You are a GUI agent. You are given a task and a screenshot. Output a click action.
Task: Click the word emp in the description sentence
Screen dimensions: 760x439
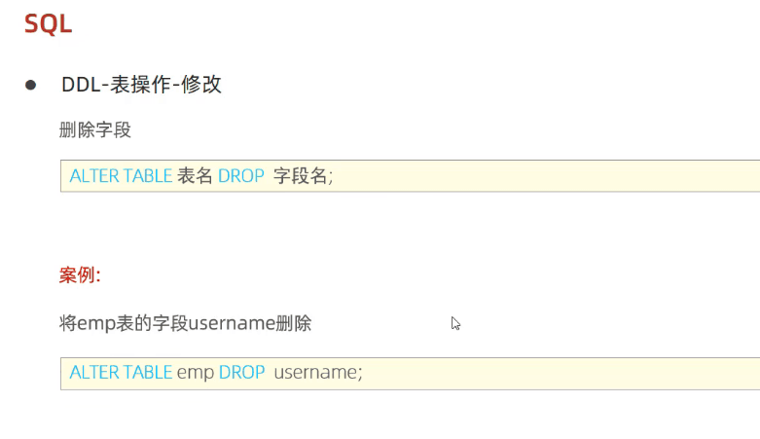tap(96, 324)
